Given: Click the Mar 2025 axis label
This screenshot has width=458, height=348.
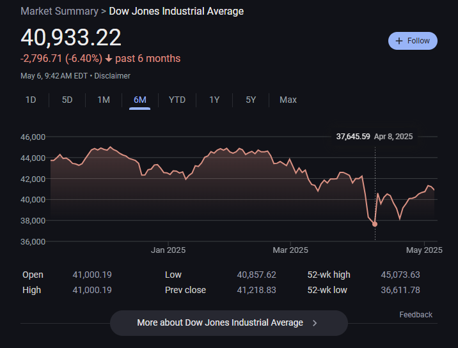Looking at the screenshot, I should pos(290,250).
